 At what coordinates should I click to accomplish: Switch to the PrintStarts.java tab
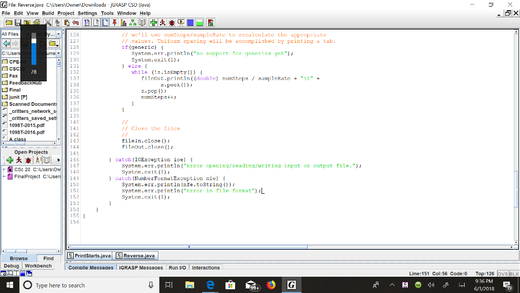pyautogui.click(x=89, y=256)
